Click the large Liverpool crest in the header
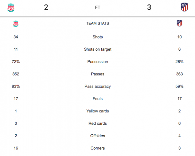Viewport: 195px width, 156px height. [x=11, y=7]
